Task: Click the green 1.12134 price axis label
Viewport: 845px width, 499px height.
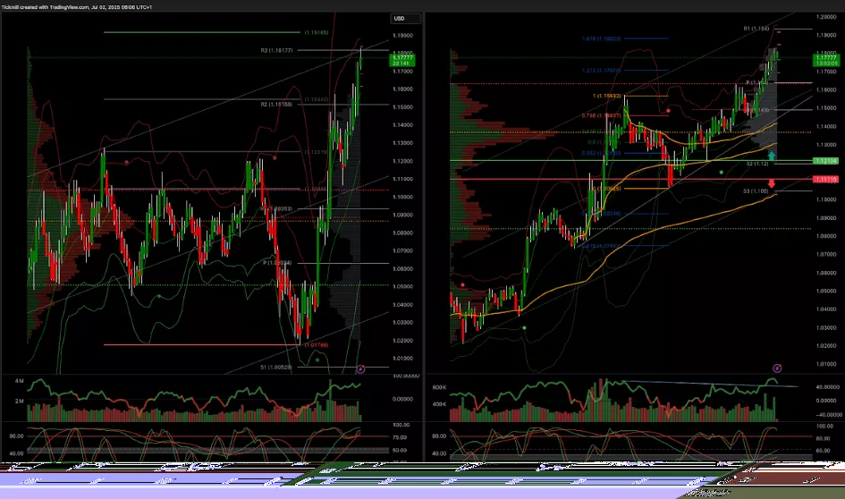Action: click(x=825, y=161)
